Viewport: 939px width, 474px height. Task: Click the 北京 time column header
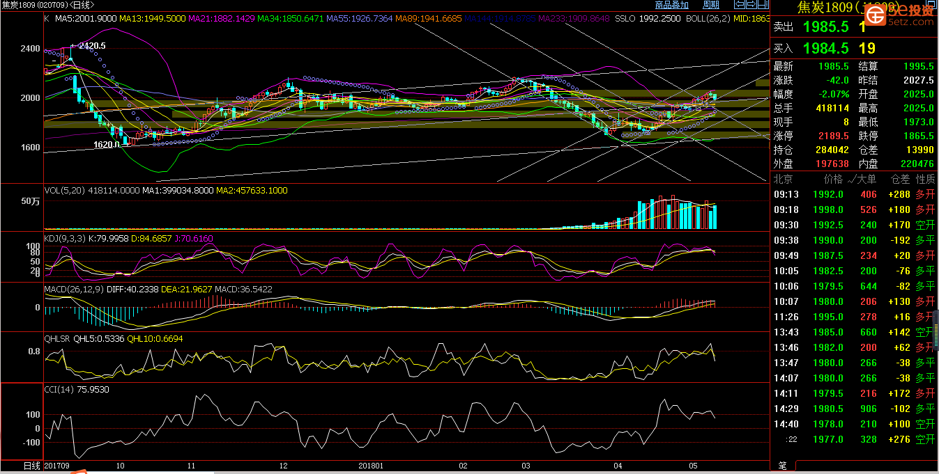tap(784, 180)
